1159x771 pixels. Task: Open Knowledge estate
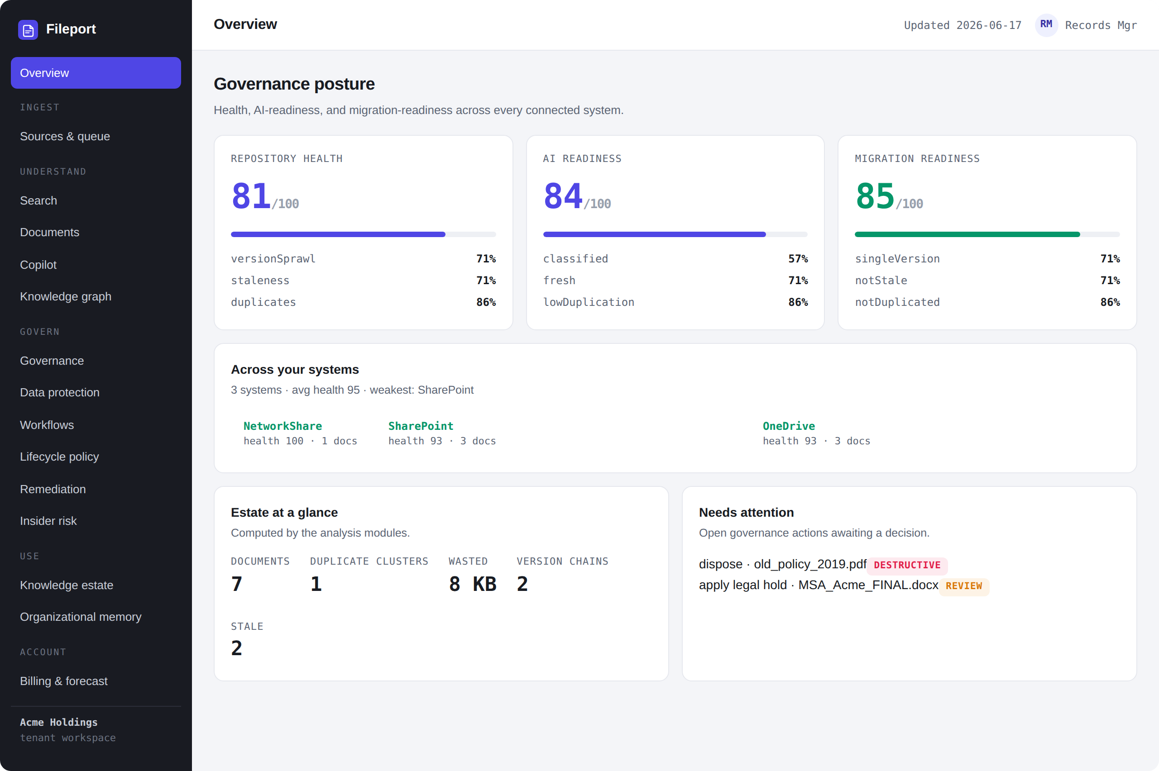pos(96,585)
